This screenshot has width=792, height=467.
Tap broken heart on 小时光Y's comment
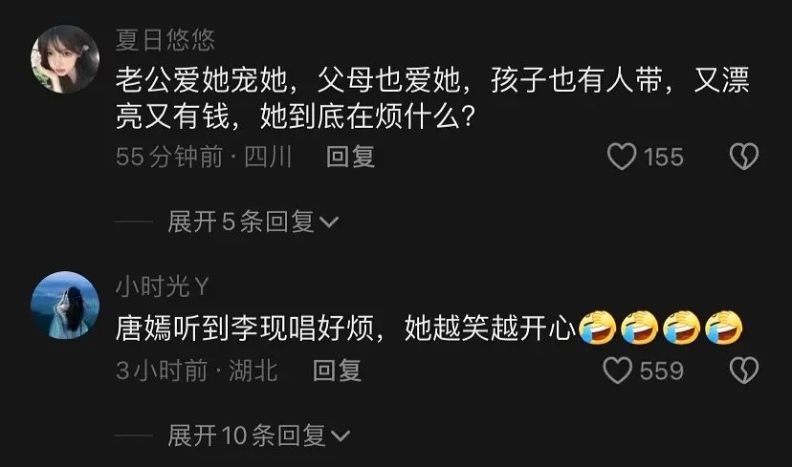tap(744, 371)
